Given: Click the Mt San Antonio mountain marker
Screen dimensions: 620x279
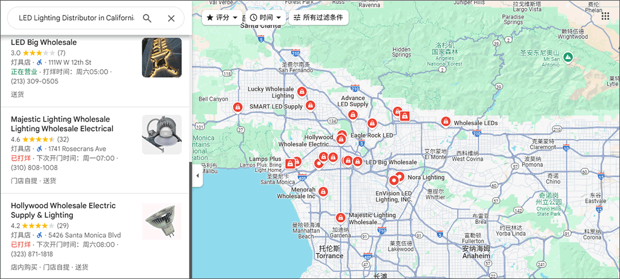Looking at the screenshot, I should click(568, 57).
